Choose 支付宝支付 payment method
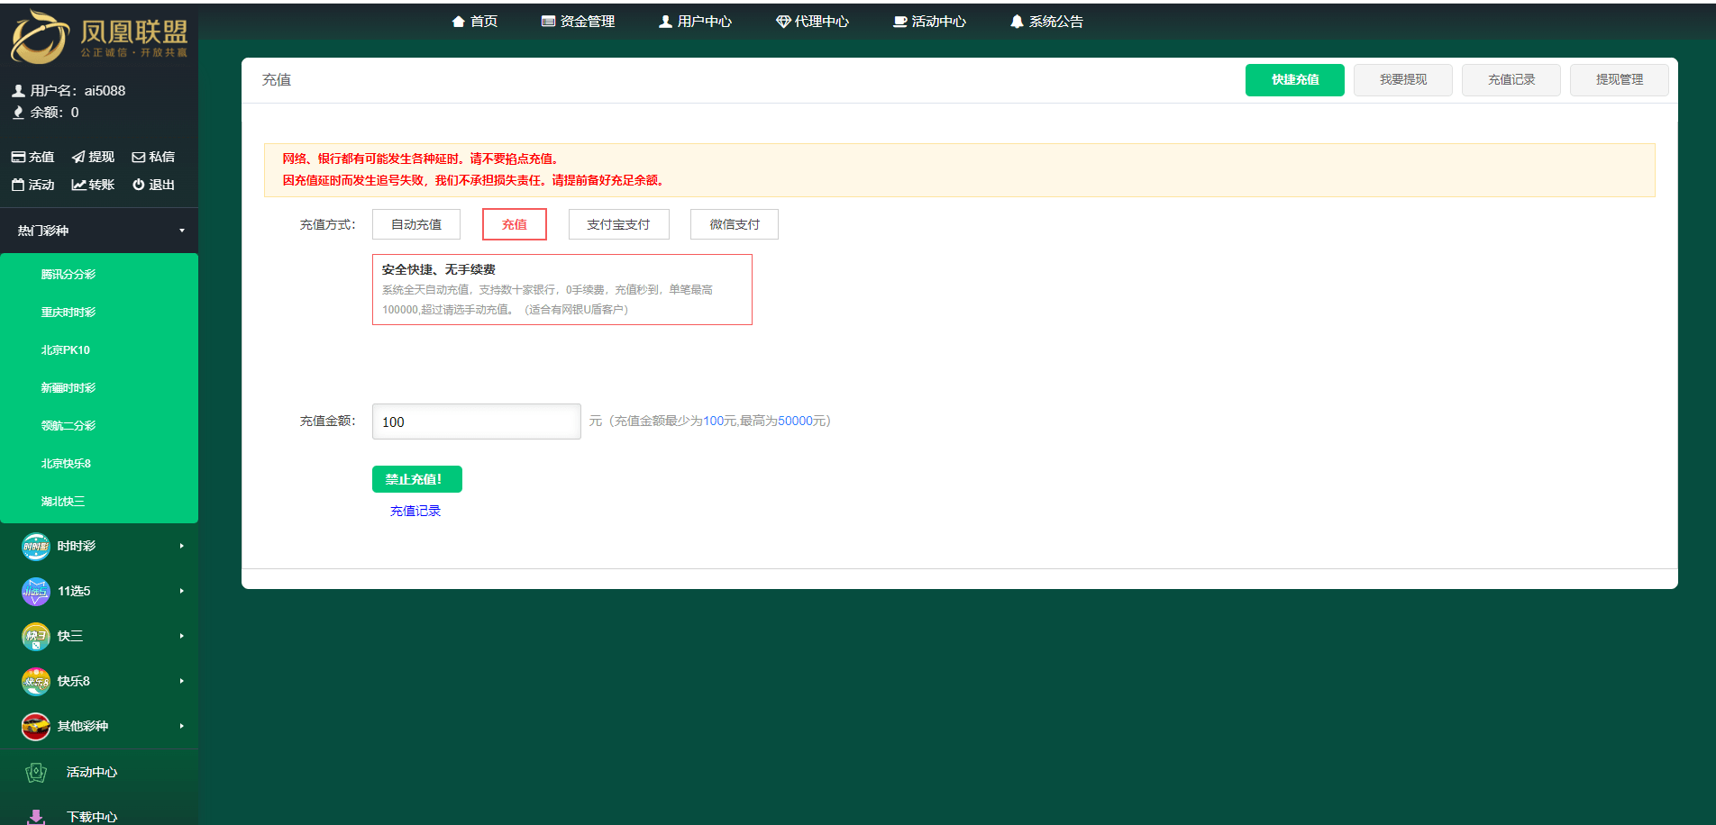Screen dimensions: 1716x825 618,224
